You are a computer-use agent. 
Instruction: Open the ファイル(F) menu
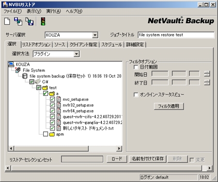[13, 11]
